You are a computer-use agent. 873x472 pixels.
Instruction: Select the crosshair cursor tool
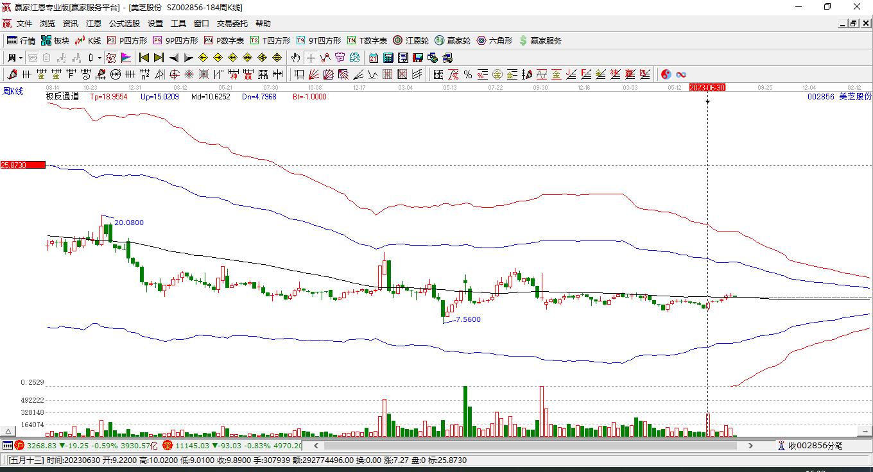(311, 58)
